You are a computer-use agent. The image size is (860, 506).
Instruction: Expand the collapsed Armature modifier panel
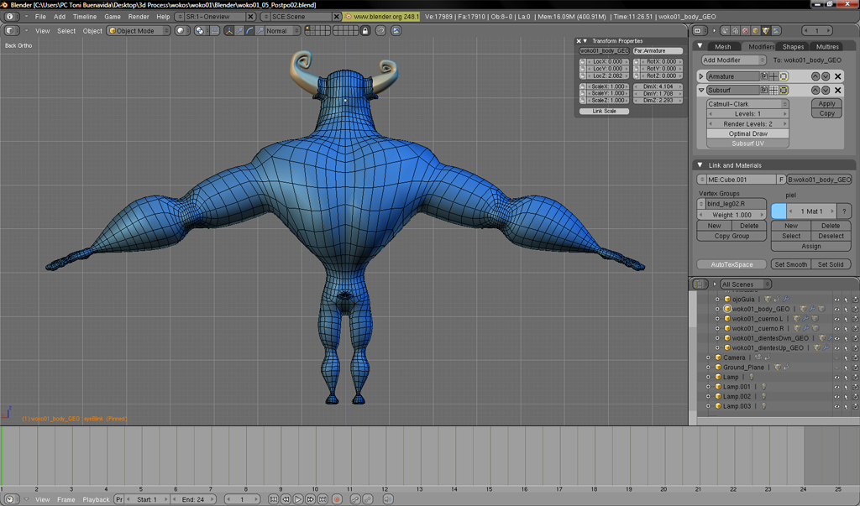[702, 76]
